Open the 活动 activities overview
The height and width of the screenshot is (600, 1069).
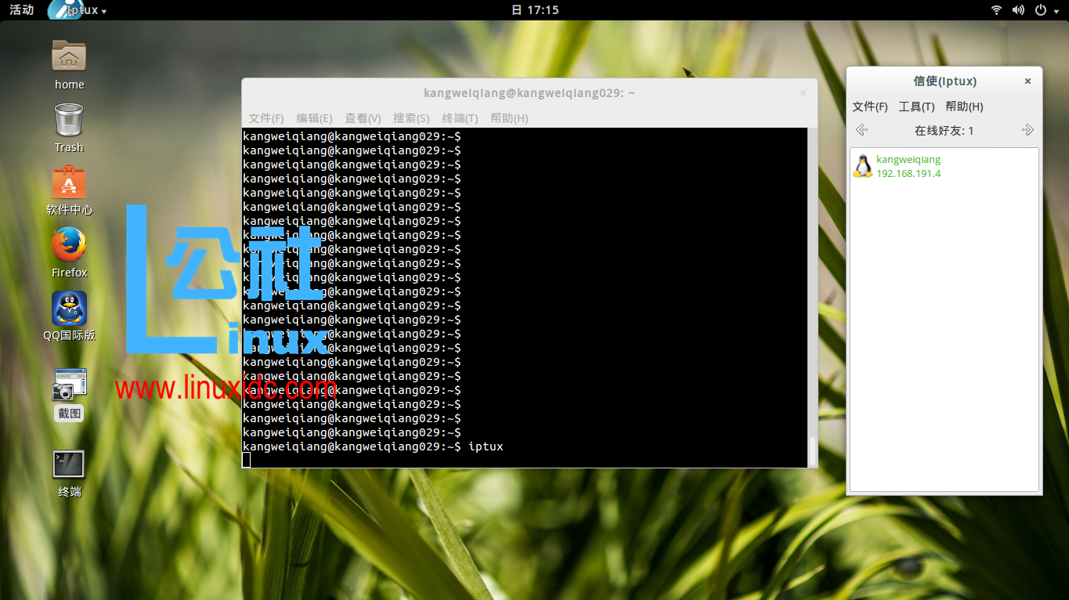(x=21, y=10)
